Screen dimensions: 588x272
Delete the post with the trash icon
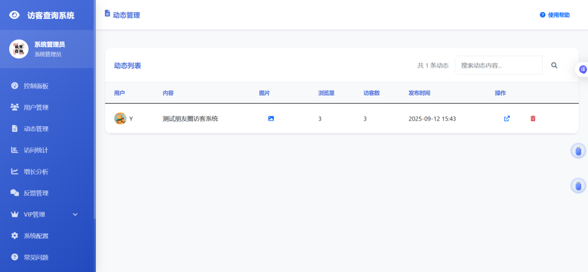[x=533, y=118]
